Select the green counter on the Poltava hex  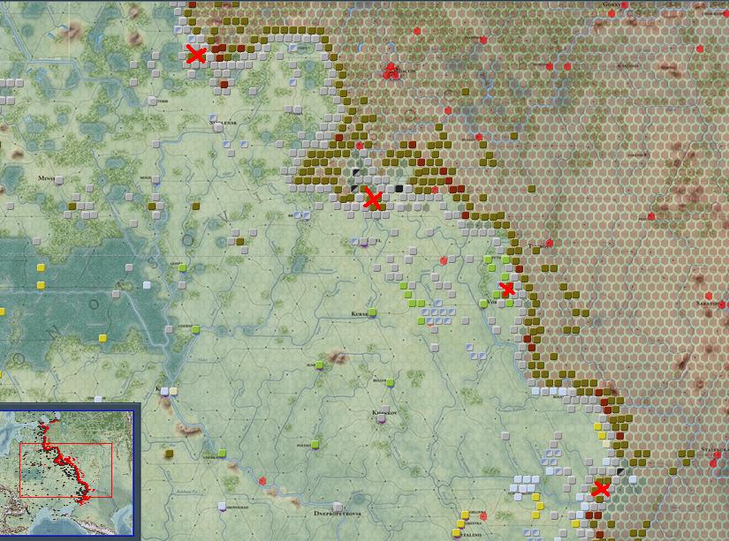[315, 445]
